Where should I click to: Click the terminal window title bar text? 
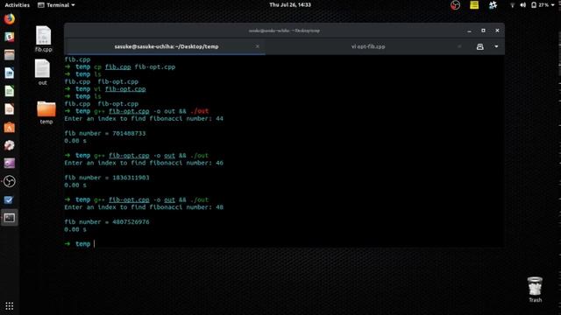point(284,31)
